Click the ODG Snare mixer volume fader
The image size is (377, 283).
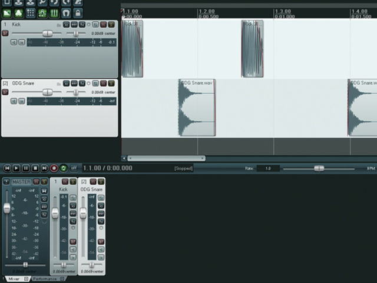(x=83, y=214)
